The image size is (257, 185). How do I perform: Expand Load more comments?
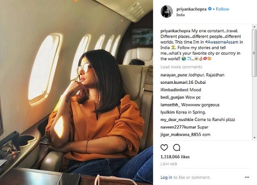tap(181, 67)
